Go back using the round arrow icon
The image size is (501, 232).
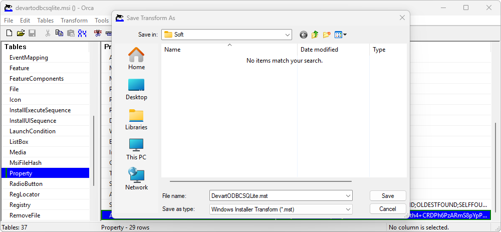[x=304, y=35]
